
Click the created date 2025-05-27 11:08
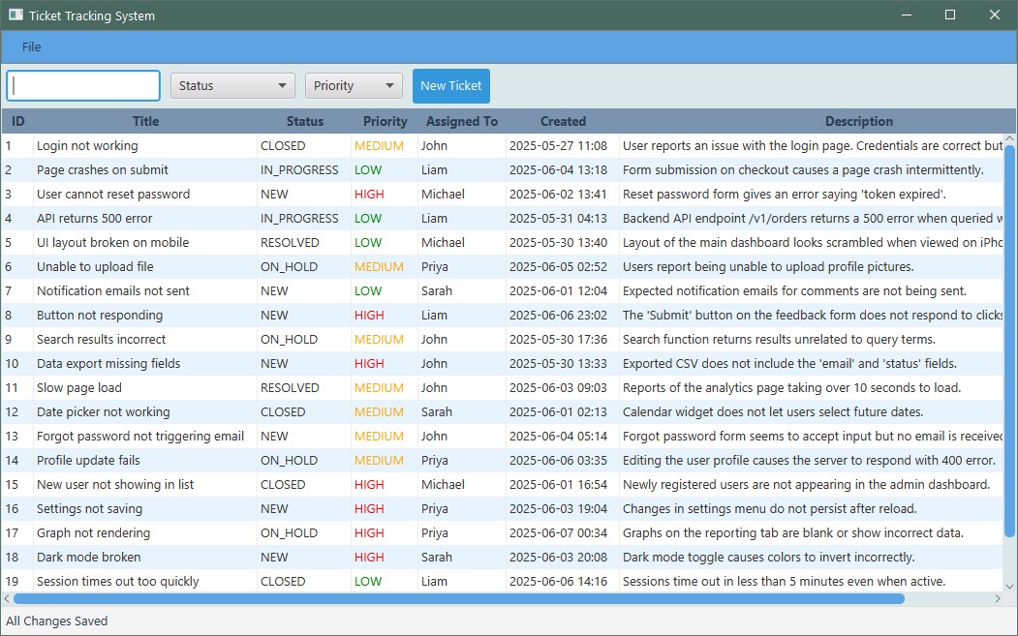pos(558,146)
